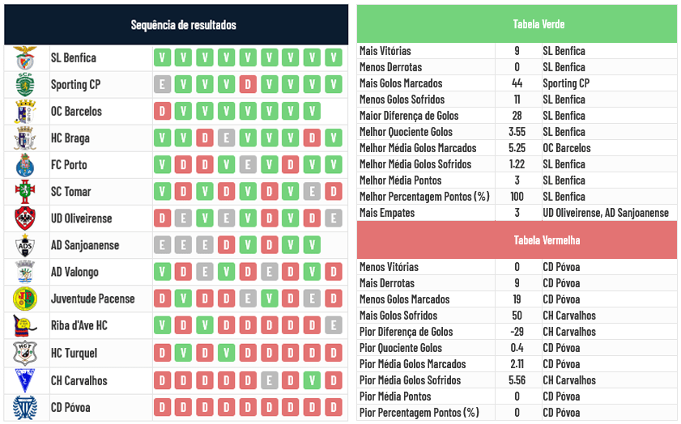The image size is (681, 424).
Task: Open the Riba d'Ave HC logo
Action: [x=25, y=326]
